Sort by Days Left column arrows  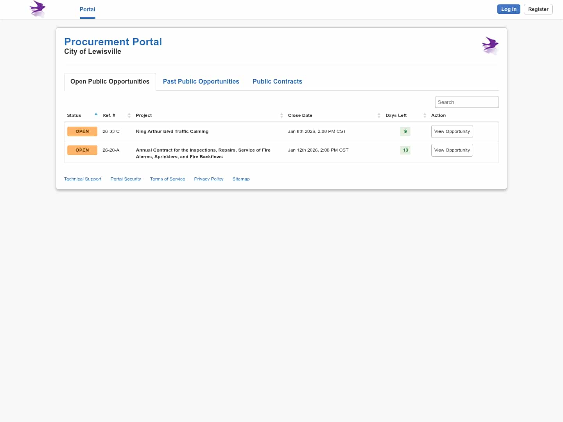tap(425, 115)
